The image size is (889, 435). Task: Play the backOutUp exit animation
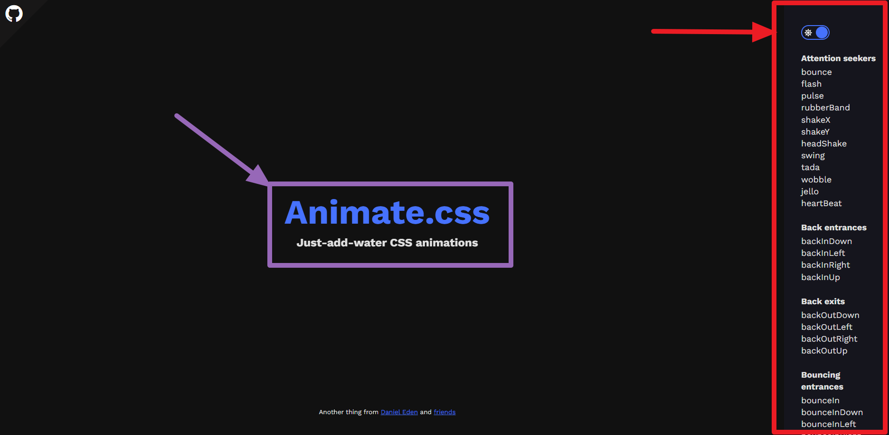[824, 351]
